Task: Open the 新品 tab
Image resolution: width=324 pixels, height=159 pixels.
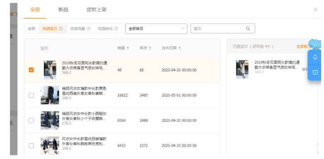Action: click(63, 9)
